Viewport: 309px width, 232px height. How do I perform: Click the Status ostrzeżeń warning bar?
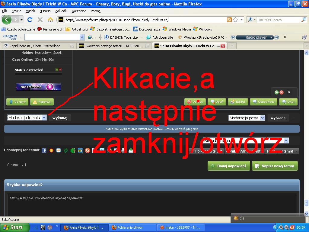click(x=38, y=74)
